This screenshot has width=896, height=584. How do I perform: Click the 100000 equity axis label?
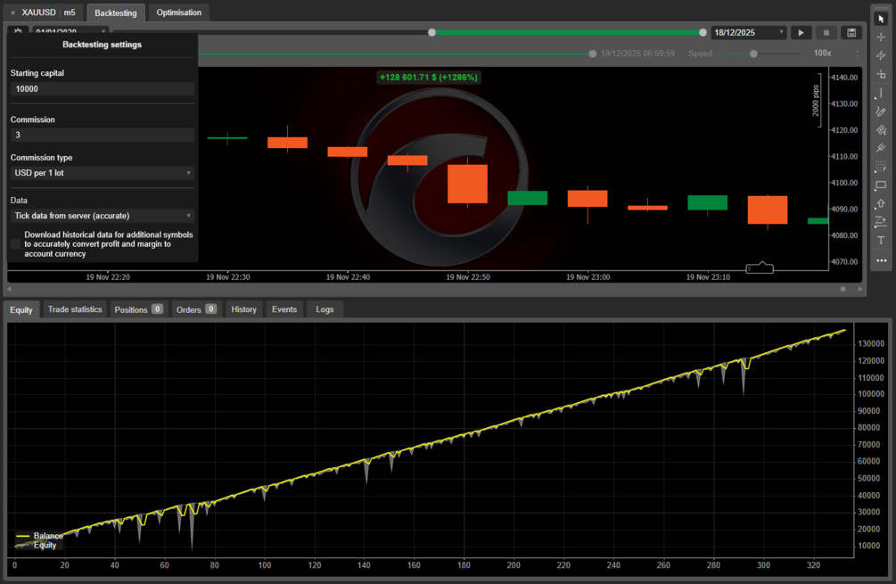pos(871,394)
